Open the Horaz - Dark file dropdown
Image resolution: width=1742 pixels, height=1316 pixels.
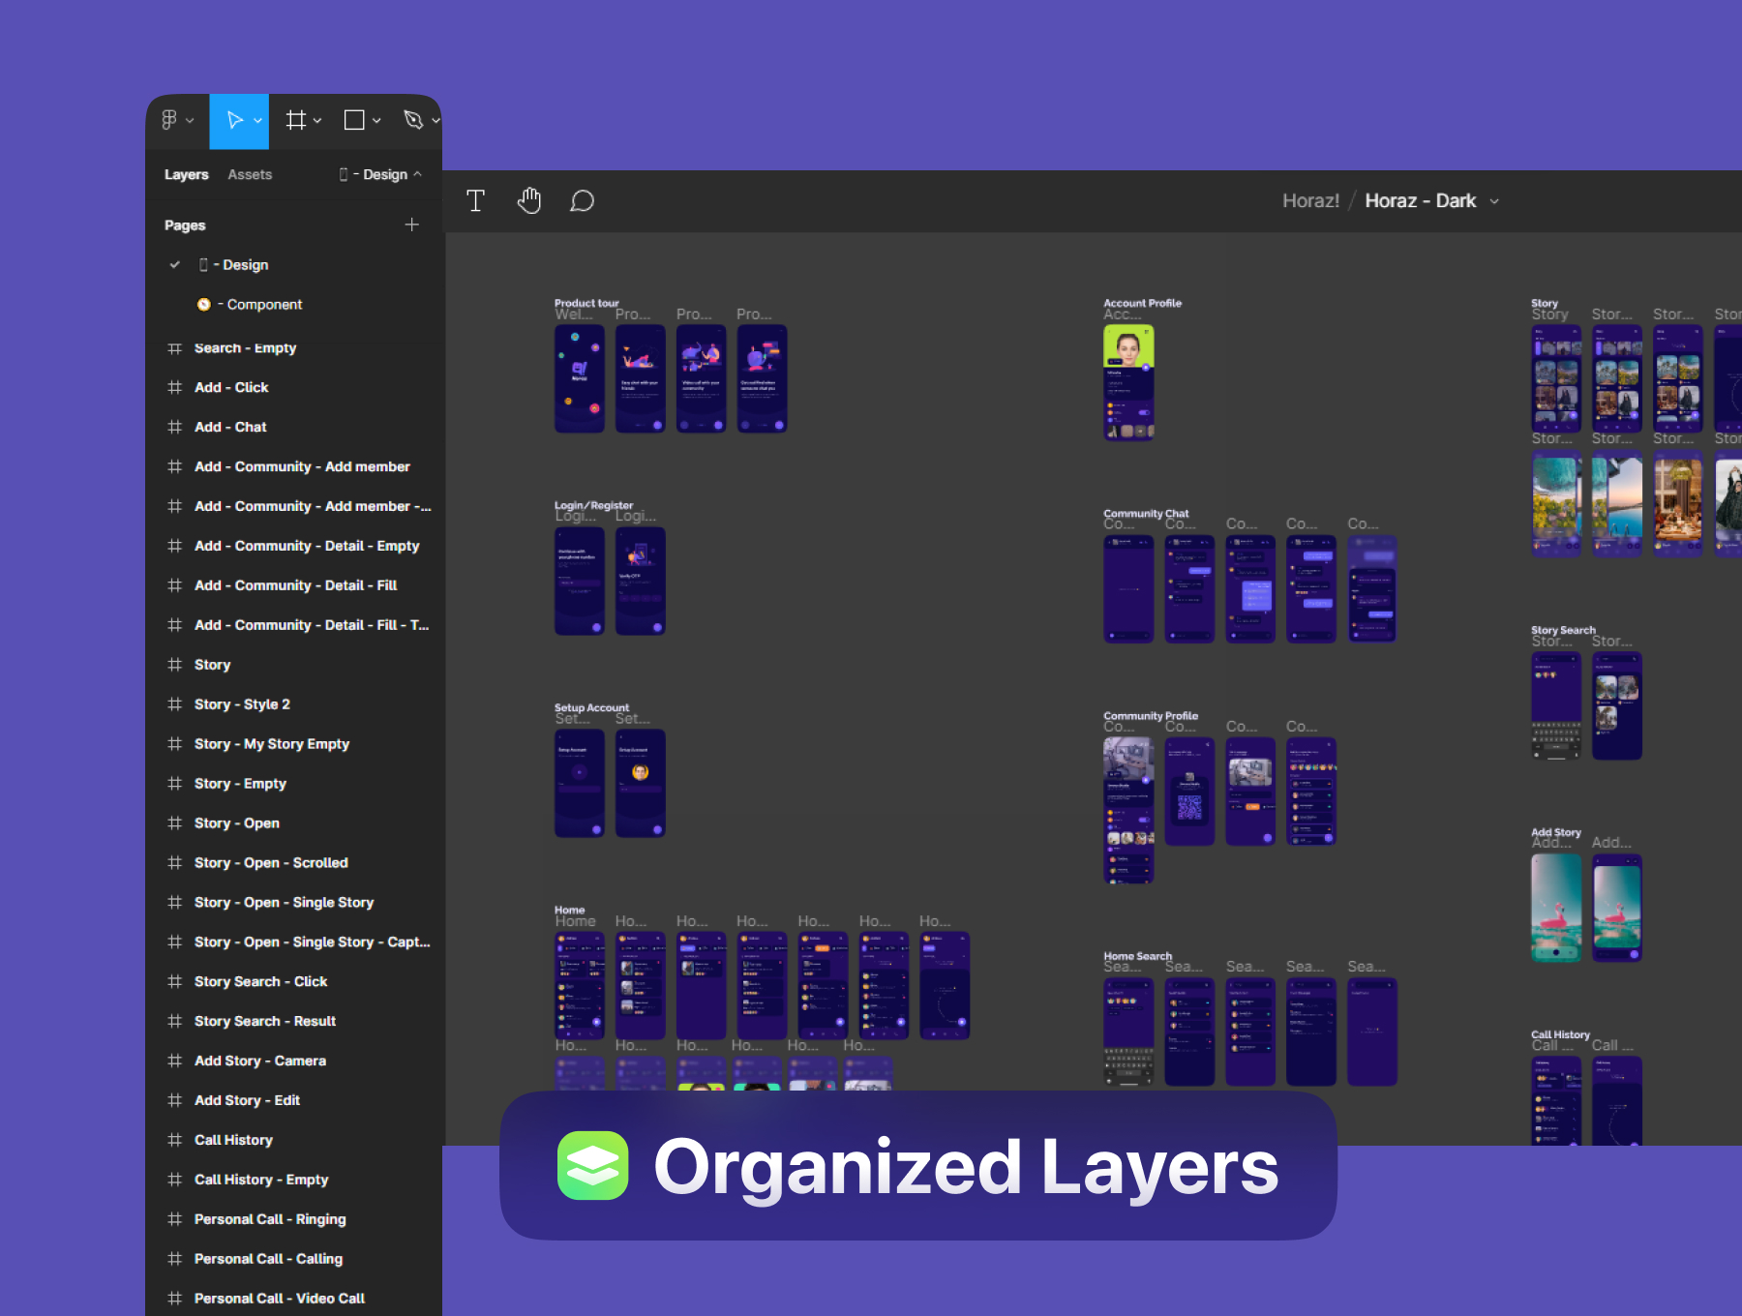[x=1494, y=201]
